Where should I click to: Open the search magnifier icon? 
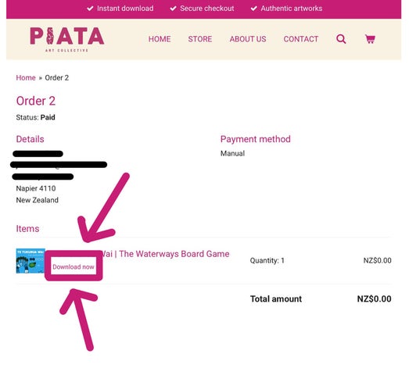[x=341, y=39]
